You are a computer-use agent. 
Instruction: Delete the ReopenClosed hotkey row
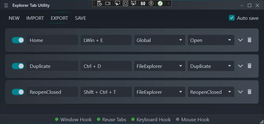249,92
